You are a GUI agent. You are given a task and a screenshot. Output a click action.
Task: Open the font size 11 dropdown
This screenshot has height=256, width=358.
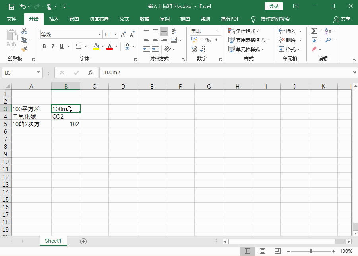[116, 35]
